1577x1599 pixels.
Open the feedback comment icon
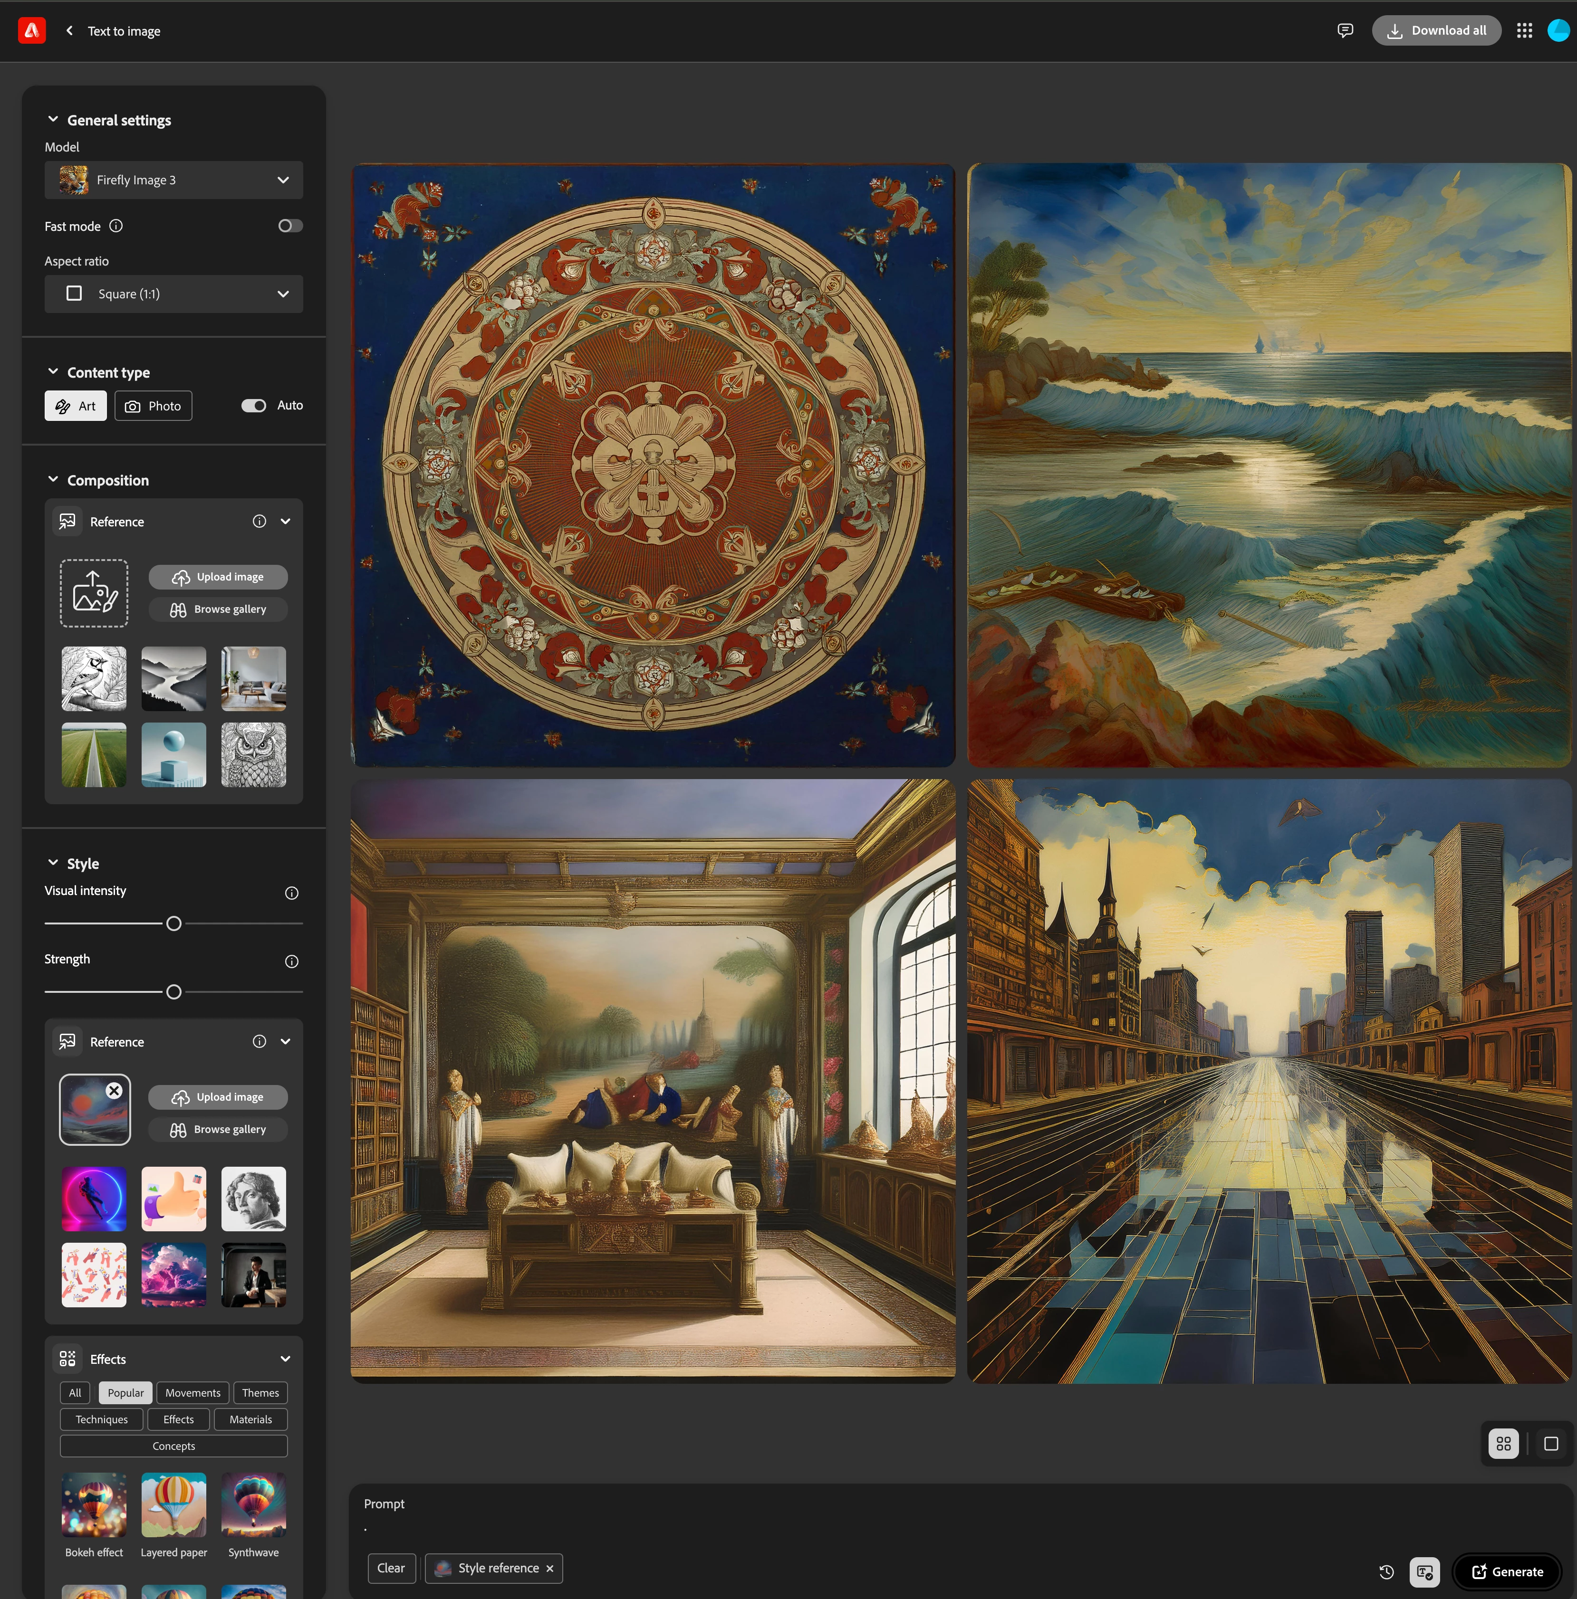click(x=1345, y=30)
